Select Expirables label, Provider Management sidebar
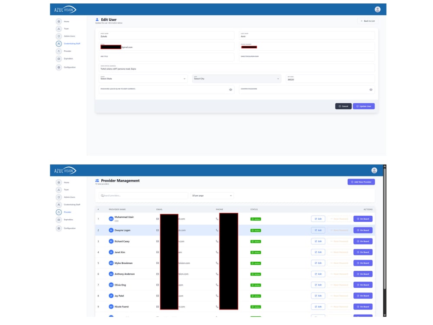The width and height of the screenshot is (433, 325). coord(68,220)
